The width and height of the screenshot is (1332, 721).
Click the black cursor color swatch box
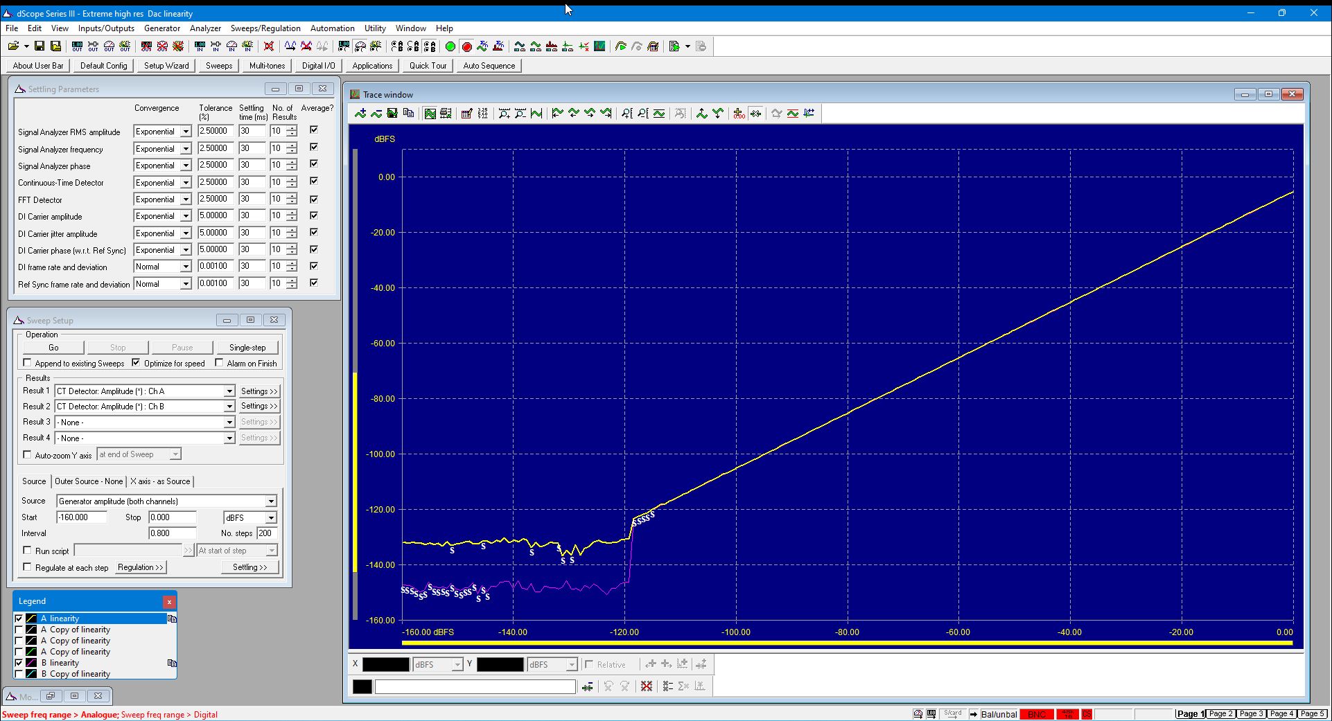click(362, 686)
